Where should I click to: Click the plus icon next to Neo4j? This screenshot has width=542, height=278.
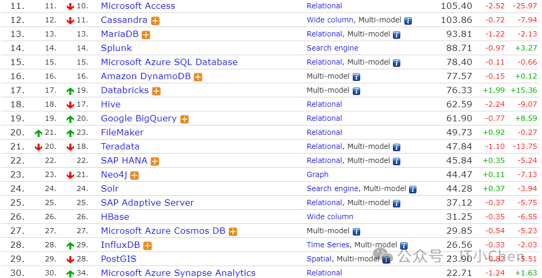134,175
